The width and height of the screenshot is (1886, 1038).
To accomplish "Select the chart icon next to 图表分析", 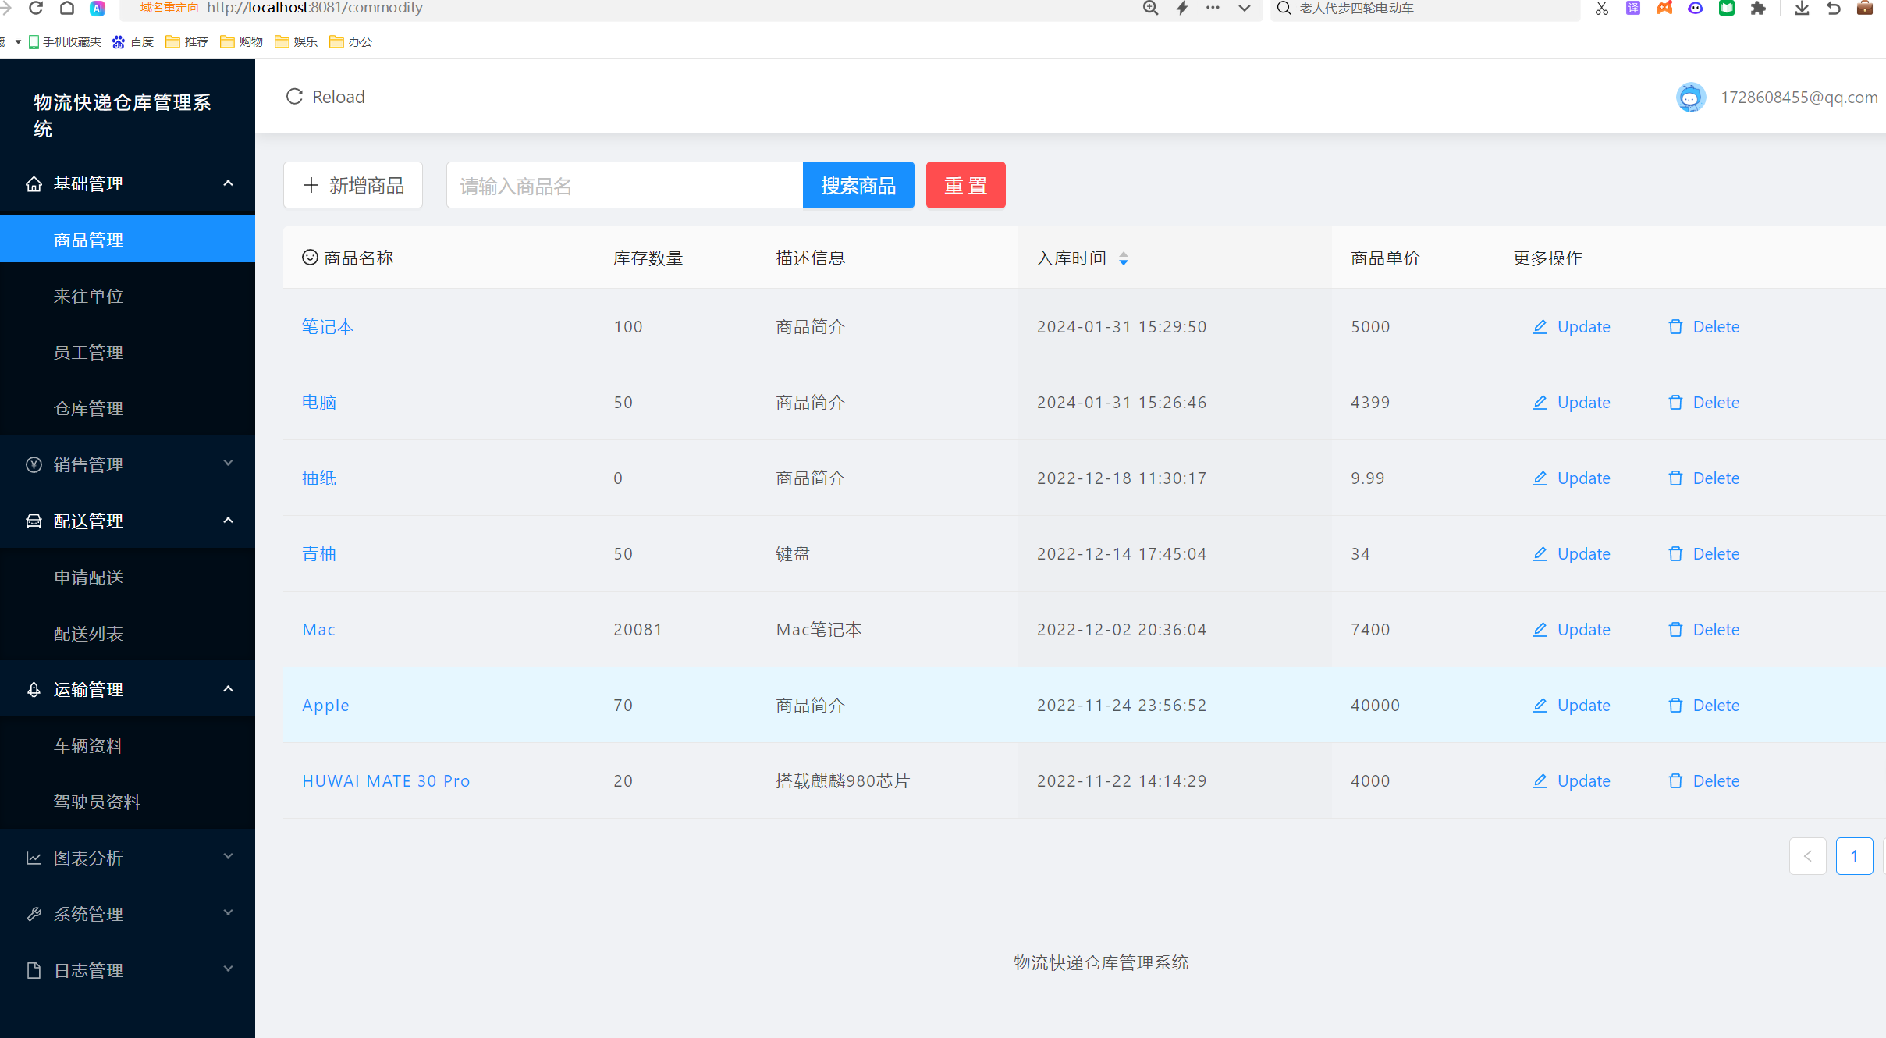I will (x=34, y=858).
